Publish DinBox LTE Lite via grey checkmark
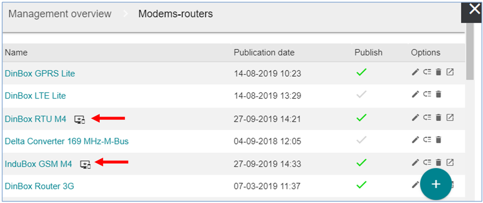The image size is (483, 203). pos(361,95)
